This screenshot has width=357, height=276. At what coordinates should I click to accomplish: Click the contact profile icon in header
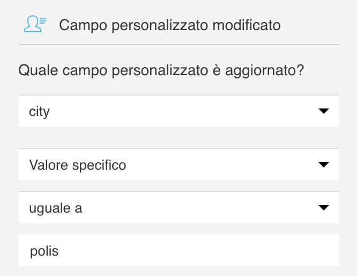pos(35,24)
